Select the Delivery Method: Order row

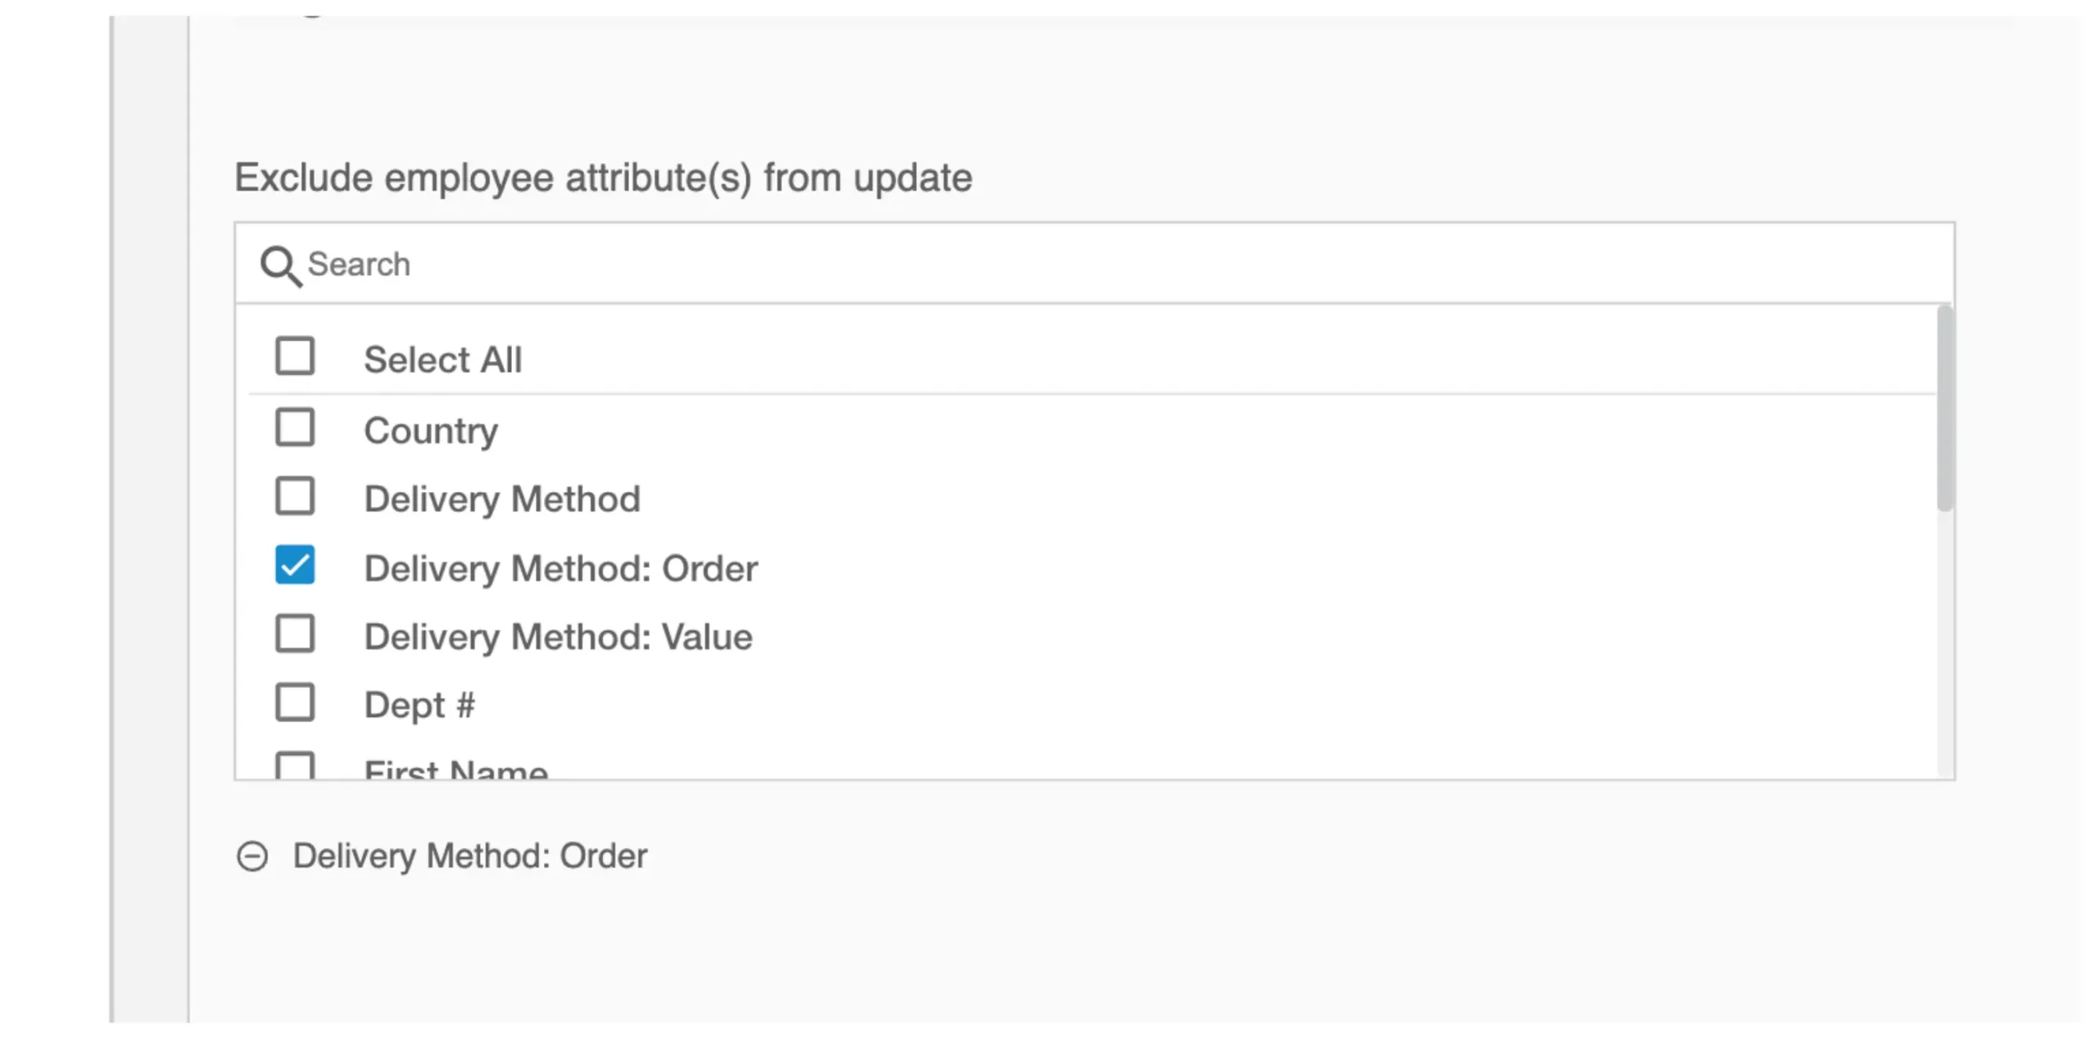[x=560, y=566]
